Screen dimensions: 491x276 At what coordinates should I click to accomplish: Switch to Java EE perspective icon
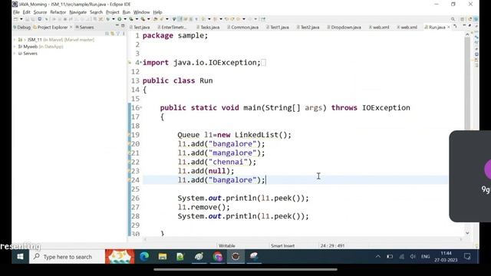470,19
